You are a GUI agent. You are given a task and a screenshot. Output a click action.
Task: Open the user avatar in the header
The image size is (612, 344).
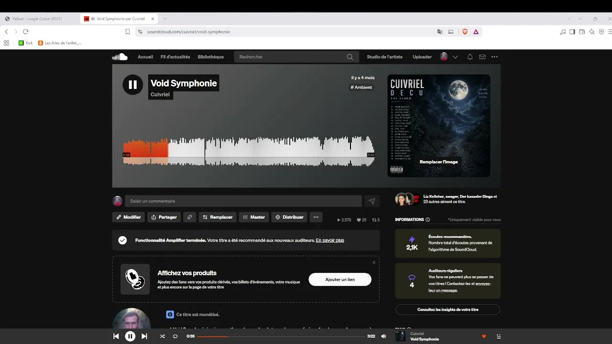pos(444,57)
